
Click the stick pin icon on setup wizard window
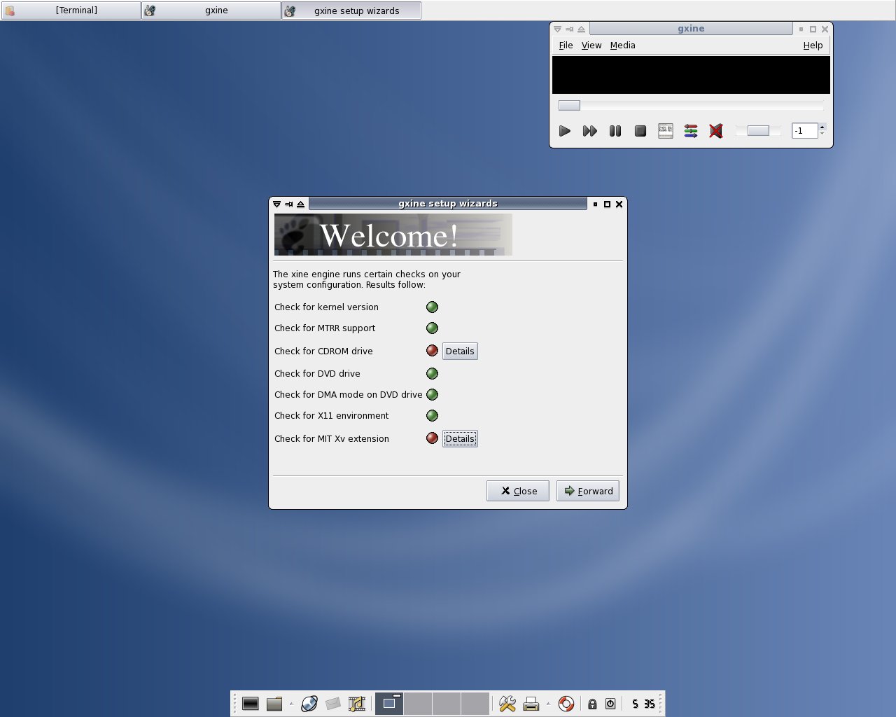[x=288, y=204]
